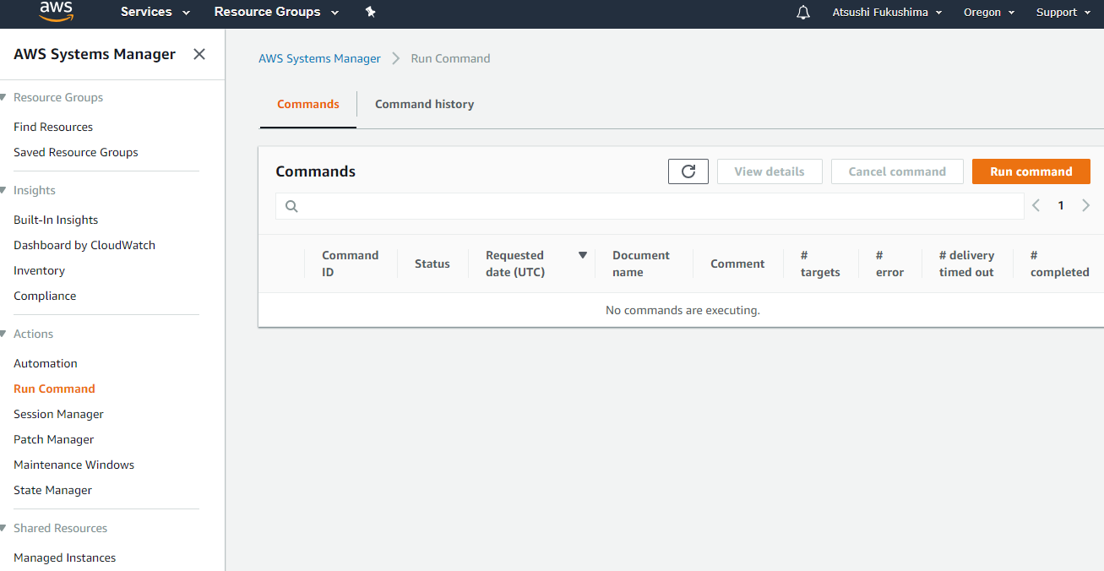Open Saved Resource Groups

pos(76,152)
